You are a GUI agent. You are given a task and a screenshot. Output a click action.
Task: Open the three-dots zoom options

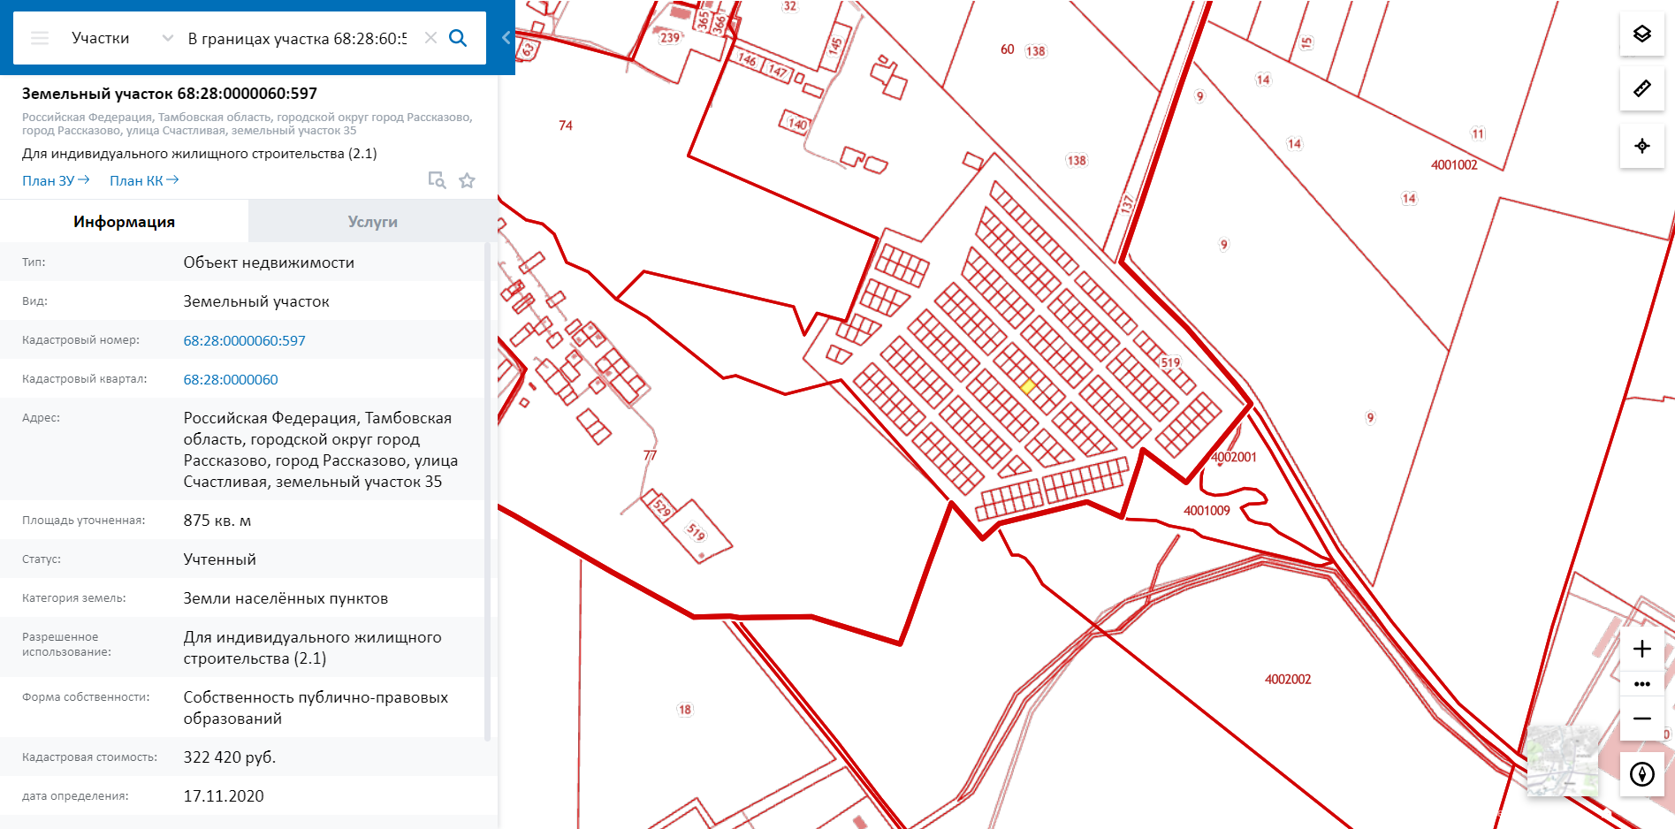(1641, 684)
